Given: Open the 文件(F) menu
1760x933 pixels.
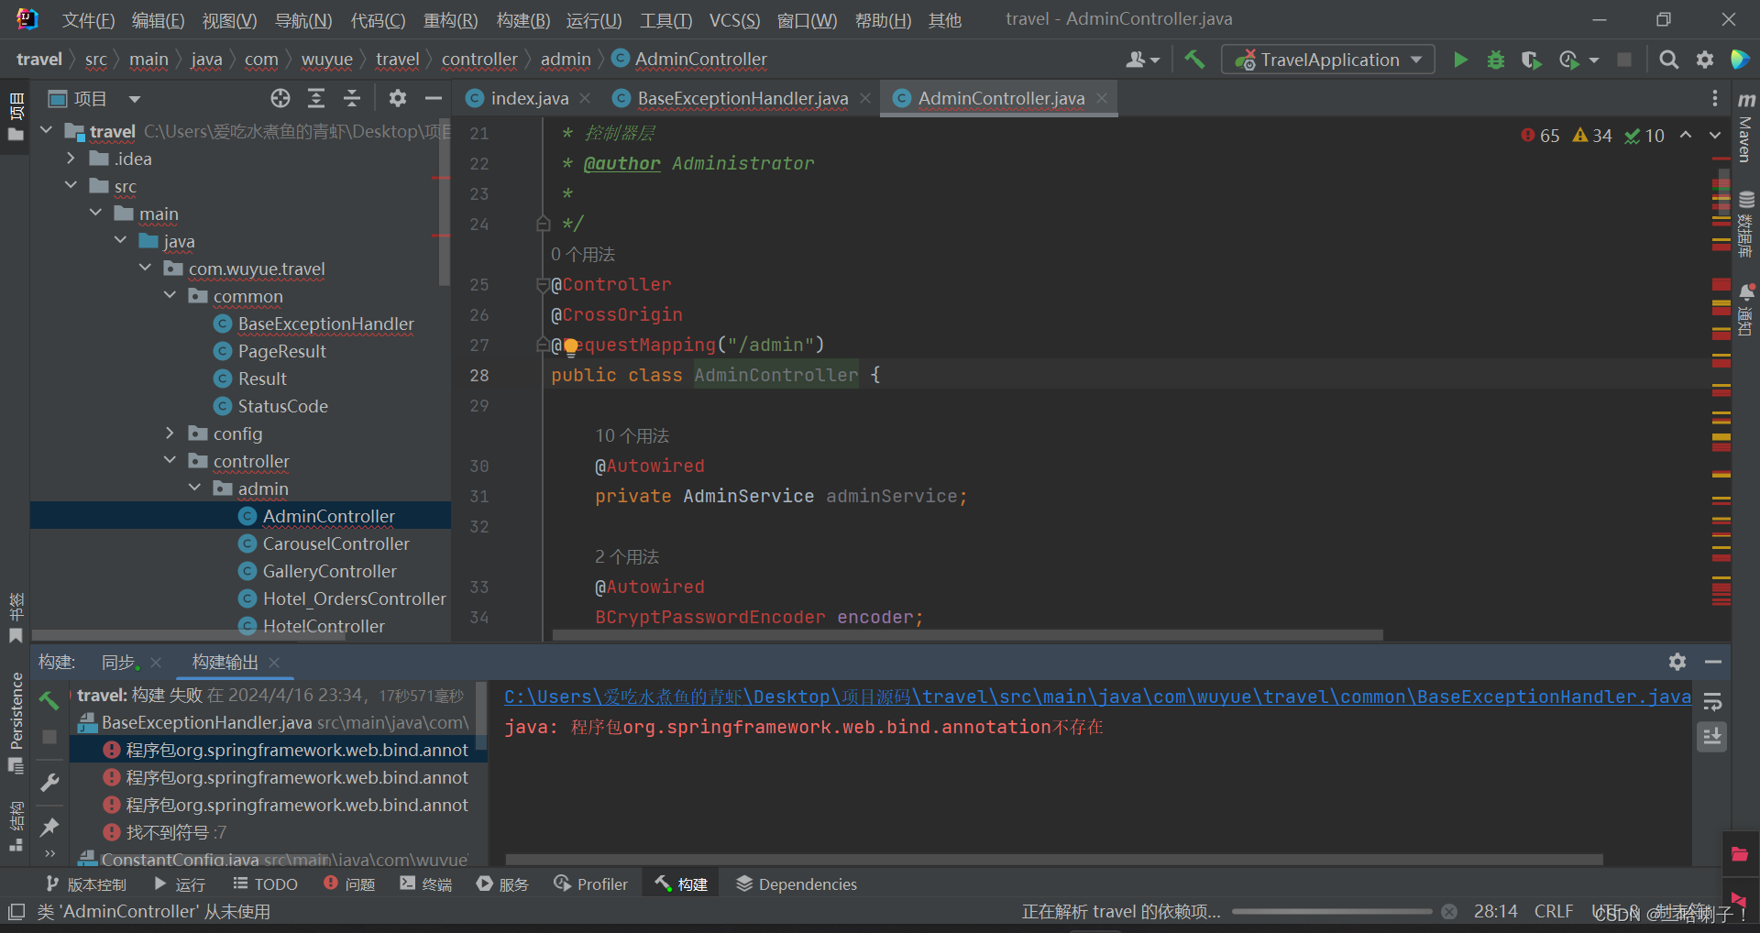Looking at the screenshot, I should point(89,19).
